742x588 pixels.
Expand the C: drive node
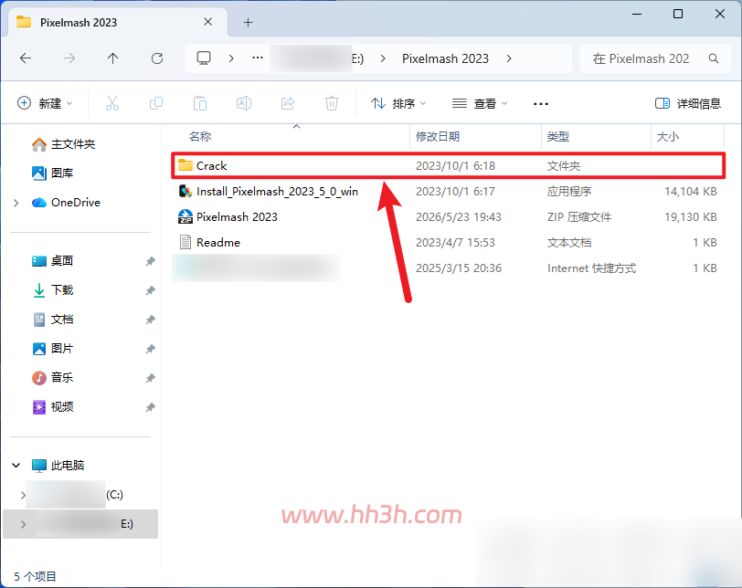tap(23, 495)
